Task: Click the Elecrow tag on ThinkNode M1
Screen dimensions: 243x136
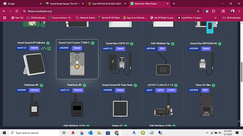Action: (35, 90)
